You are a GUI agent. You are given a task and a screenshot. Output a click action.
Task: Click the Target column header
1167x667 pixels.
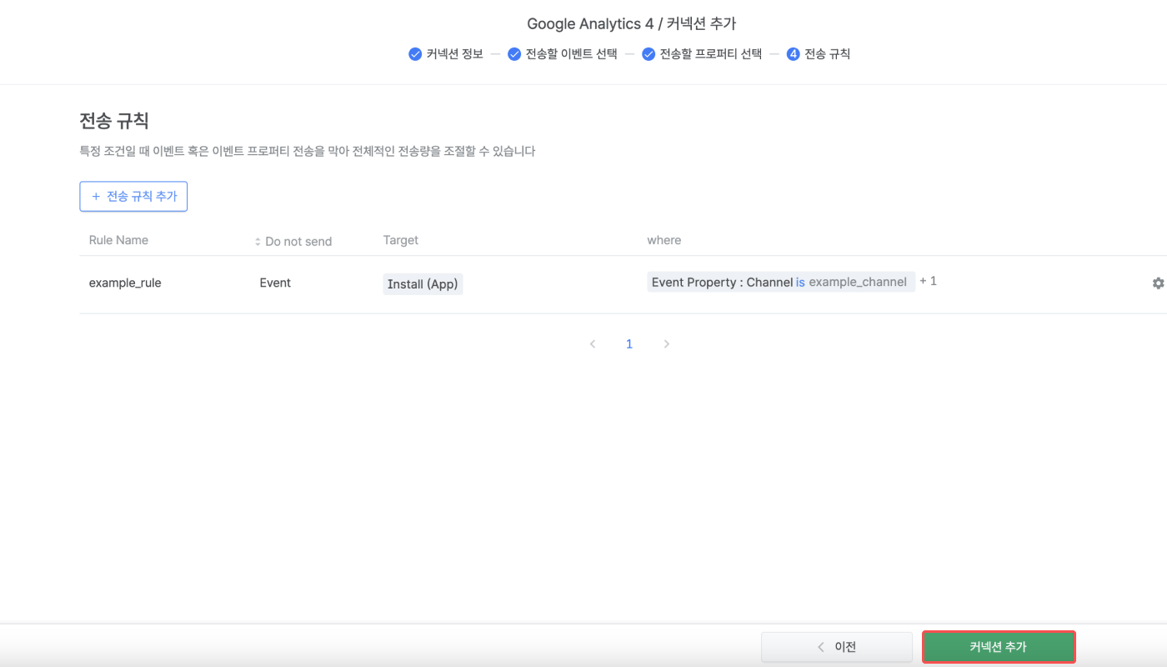401,240
